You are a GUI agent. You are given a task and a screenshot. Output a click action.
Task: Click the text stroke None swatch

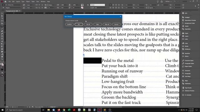click(82, 8)
